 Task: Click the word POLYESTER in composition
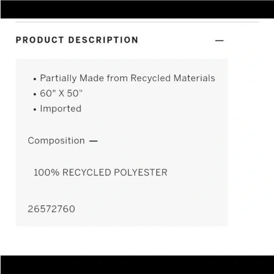coord(141,172)
